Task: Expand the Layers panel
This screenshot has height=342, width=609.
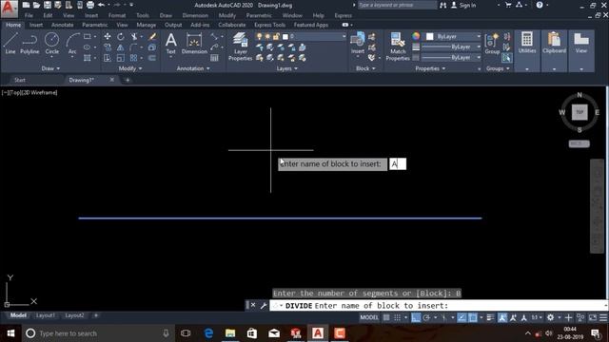Action: point(287,68)
